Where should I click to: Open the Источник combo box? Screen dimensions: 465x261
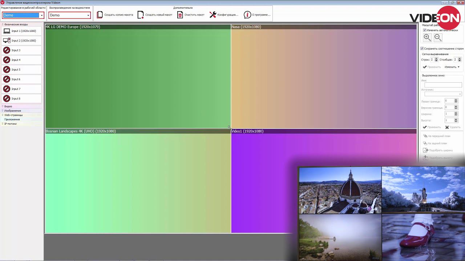(443, 94)
